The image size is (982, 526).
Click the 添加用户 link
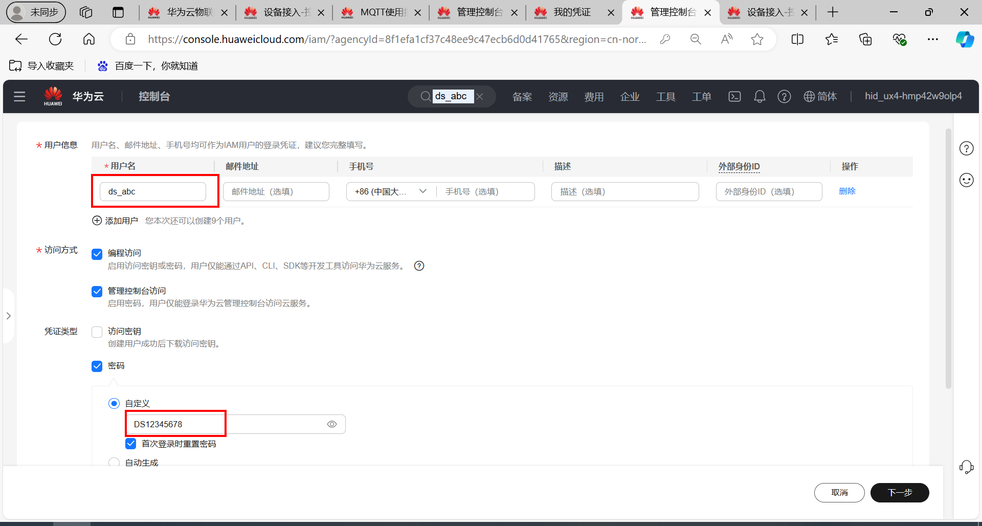[121, 220]
